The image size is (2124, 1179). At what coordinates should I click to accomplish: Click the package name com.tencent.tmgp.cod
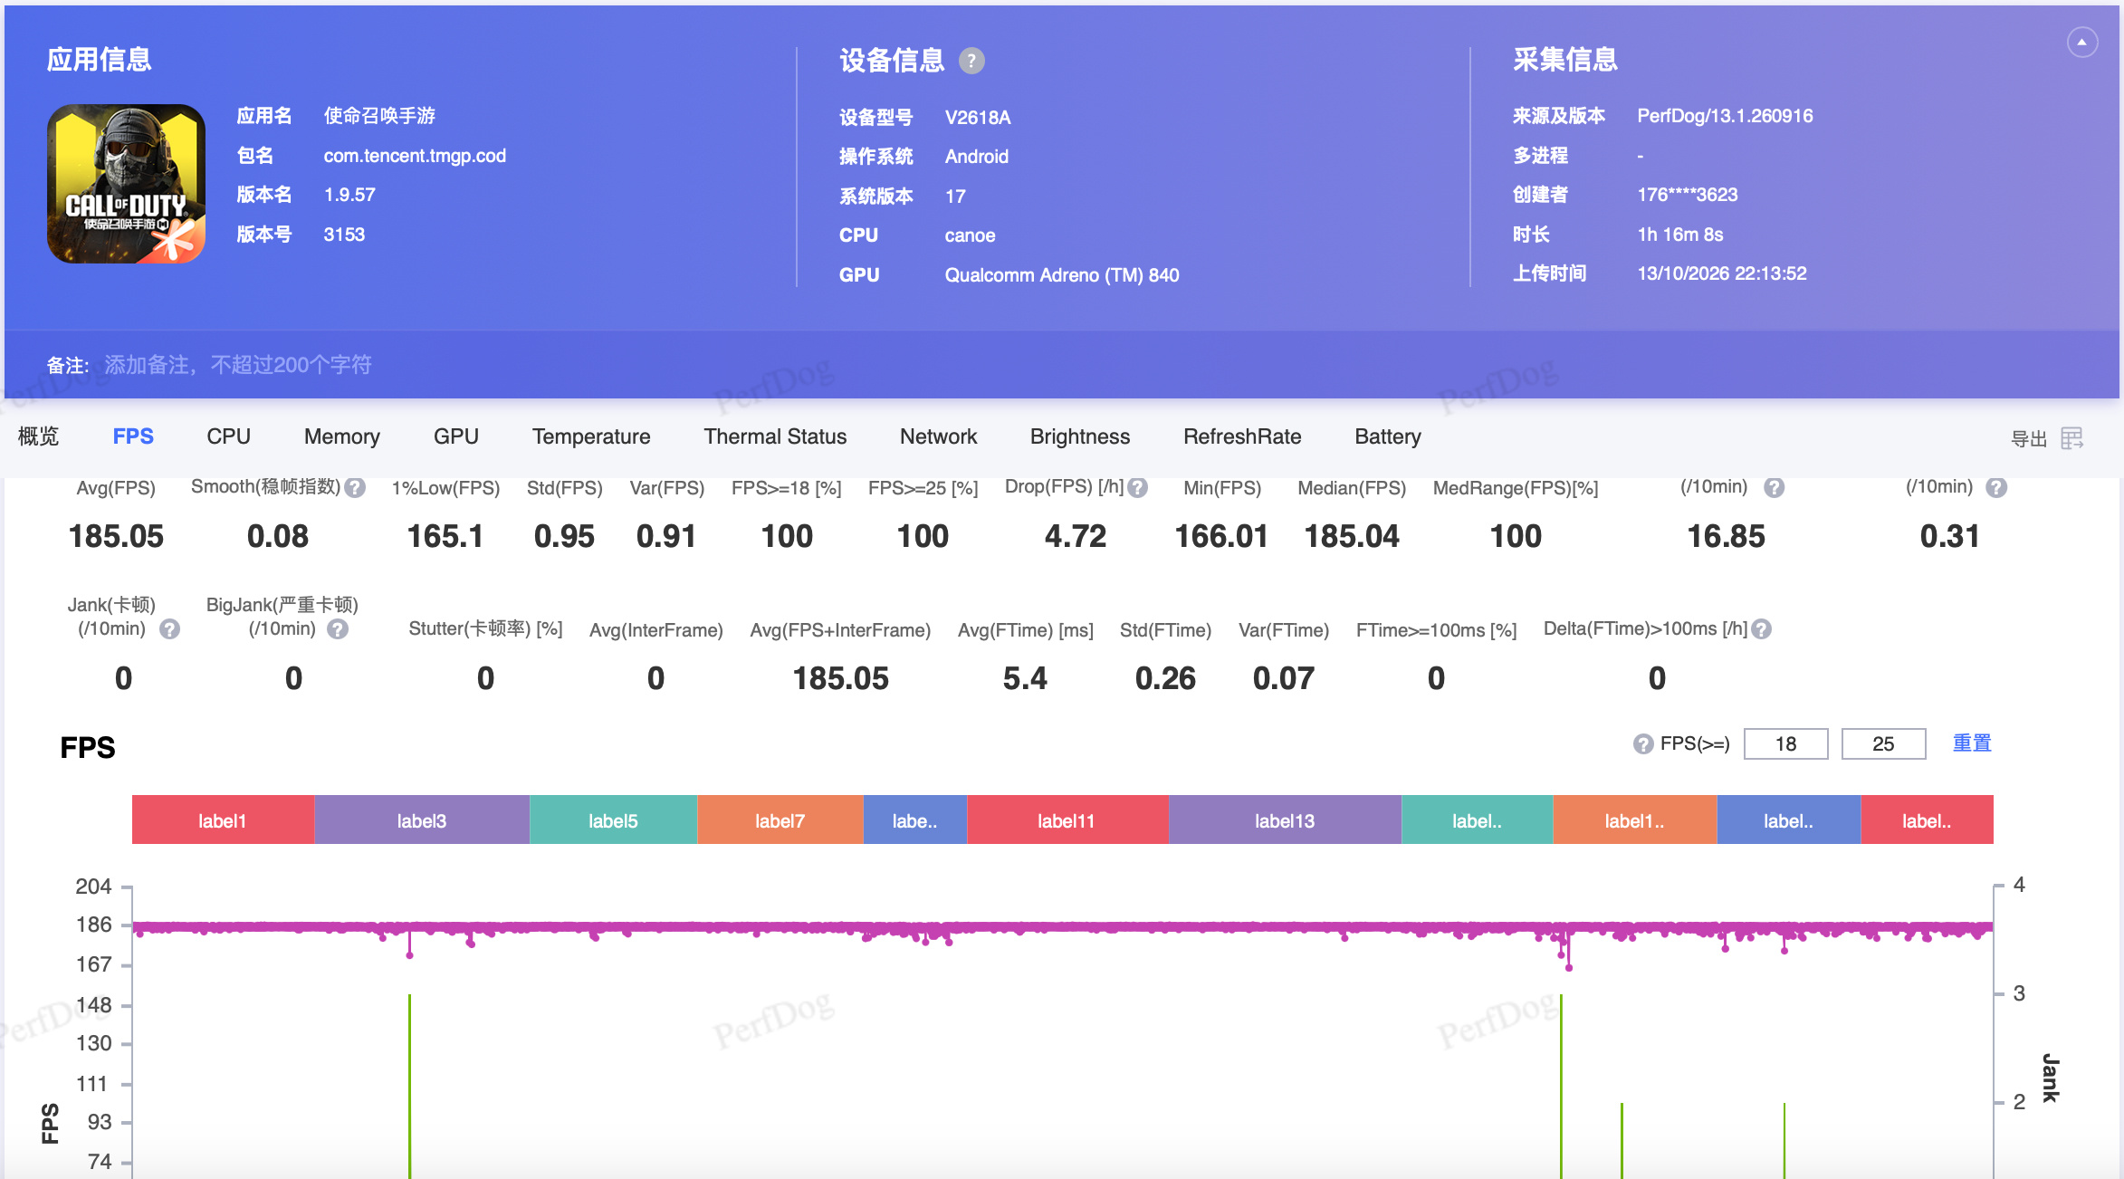coord(415,156)
